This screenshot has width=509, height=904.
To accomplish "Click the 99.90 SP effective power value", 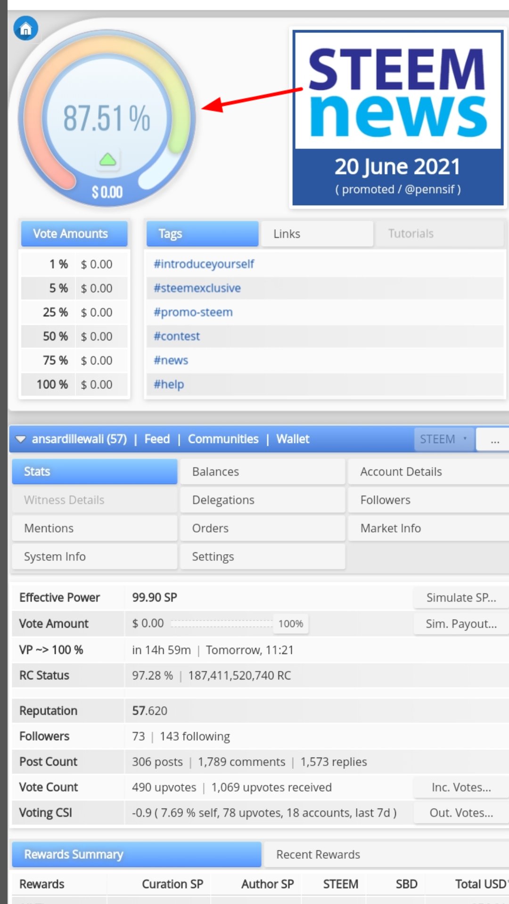I will 155,597.
